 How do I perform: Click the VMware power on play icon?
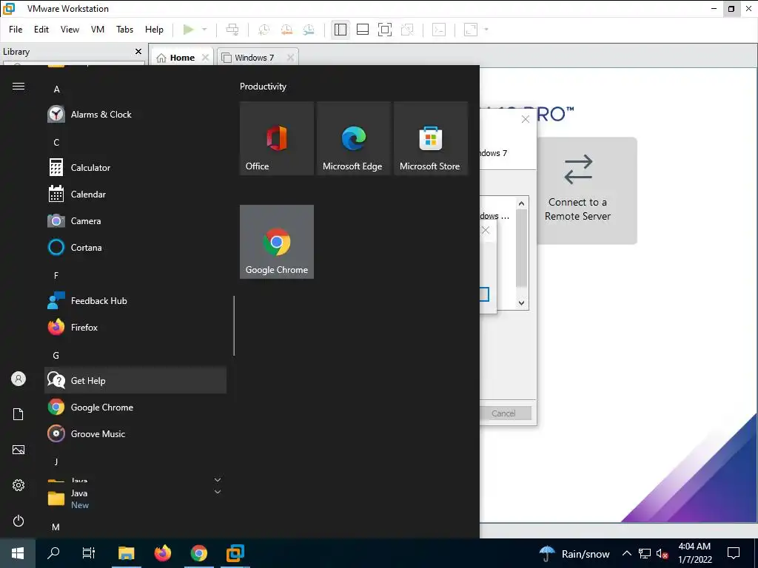pyautogui.click(x=188, y=30)
